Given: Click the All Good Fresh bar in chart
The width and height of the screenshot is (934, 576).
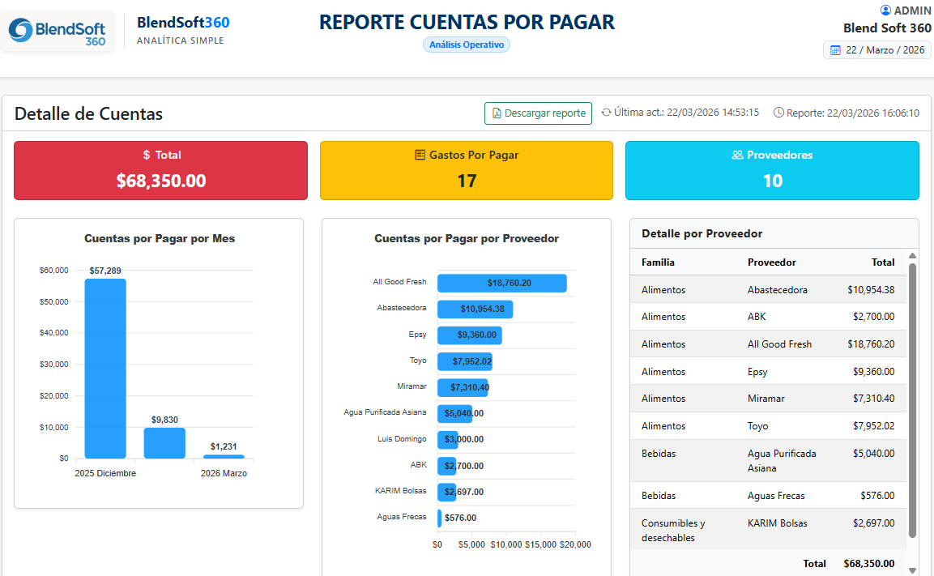Looking at the screenshot, I should coord(501,283).
